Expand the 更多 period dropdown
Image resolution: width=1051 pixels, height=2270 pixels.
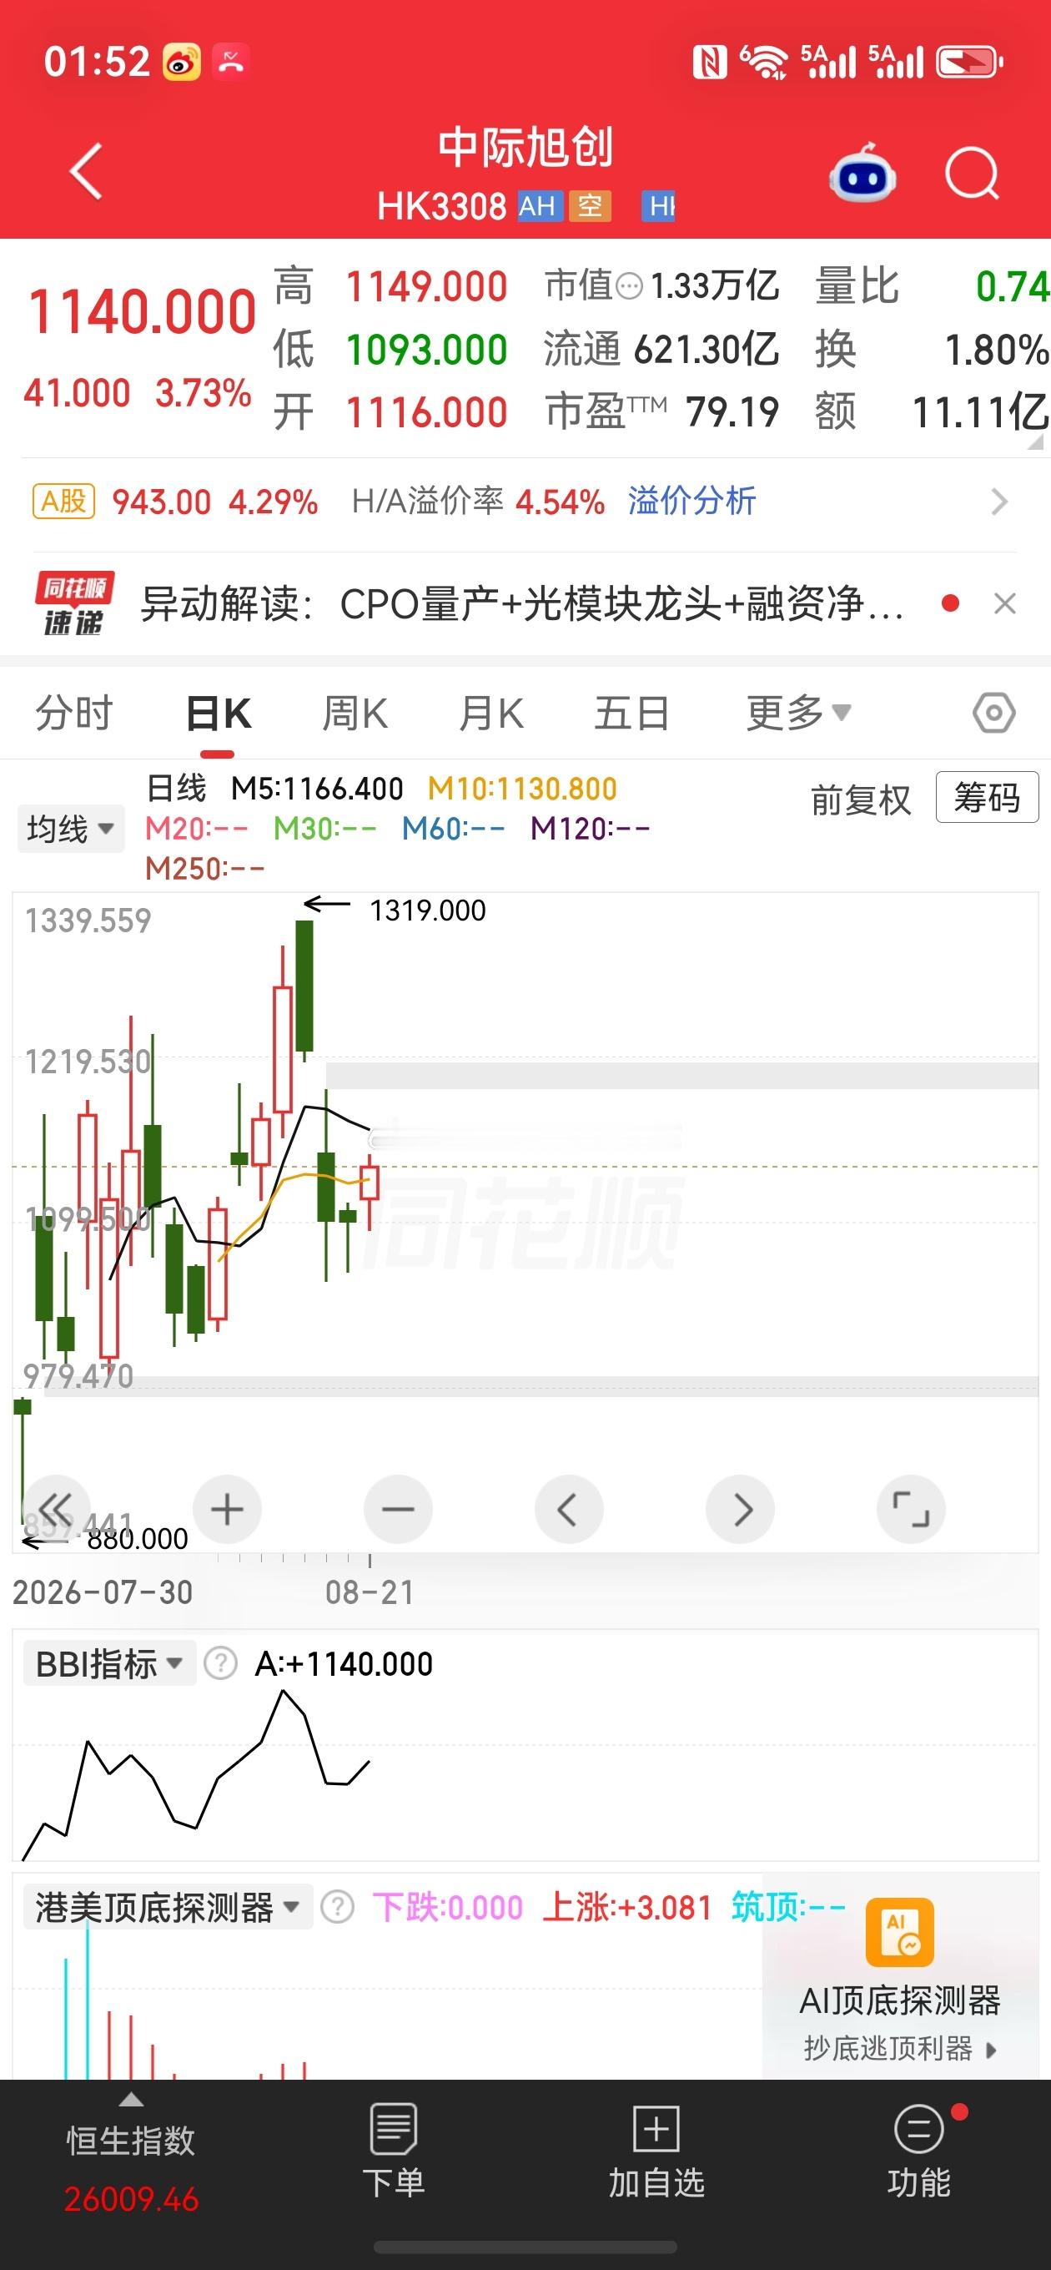click(x=798, y=712)
